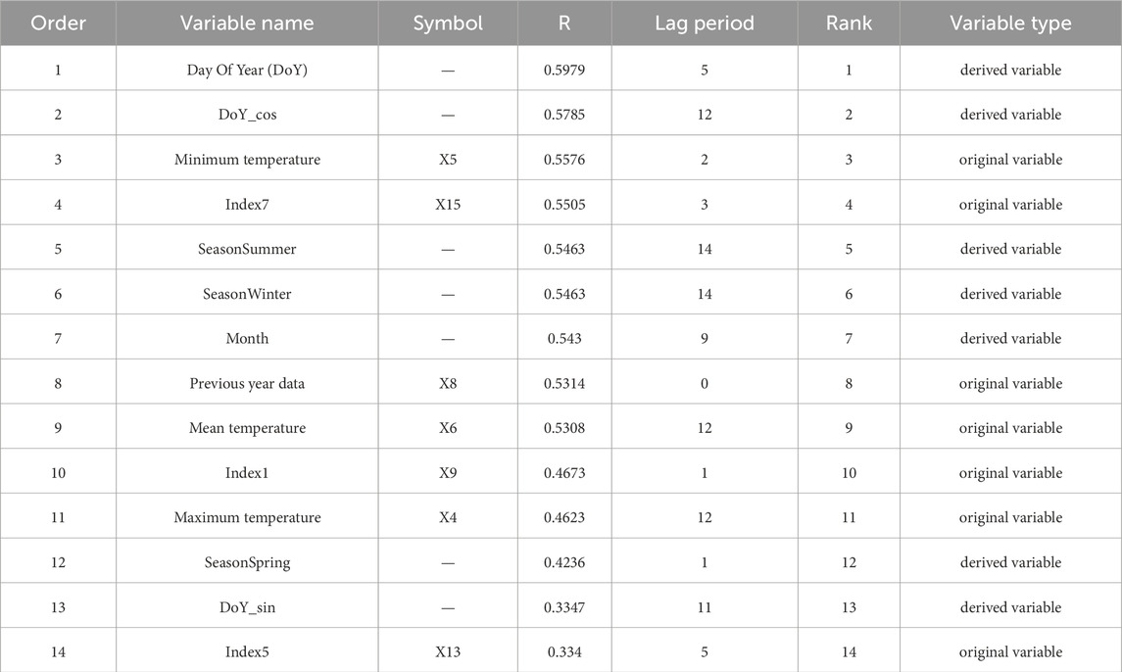Viewport: 1122px width, 672px height.
Task: Click the 'Rank' column header
Action: point(849,24)
